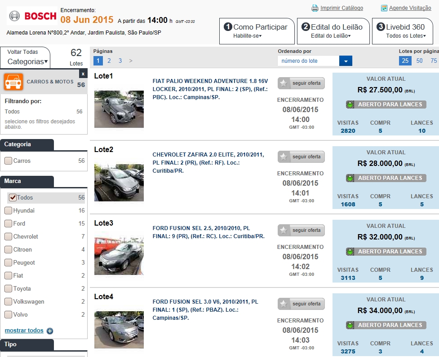Screen dimensions: 439x357
Task: Open the Imprimir Catálogo link
Action: 341,8
